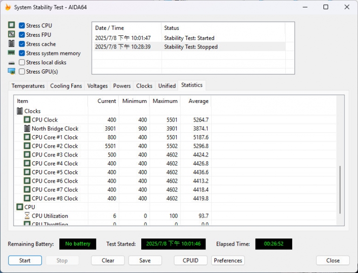Switch to the Powers tab
The height and width of the screenshot is (273, 358).
coord(122,86)
